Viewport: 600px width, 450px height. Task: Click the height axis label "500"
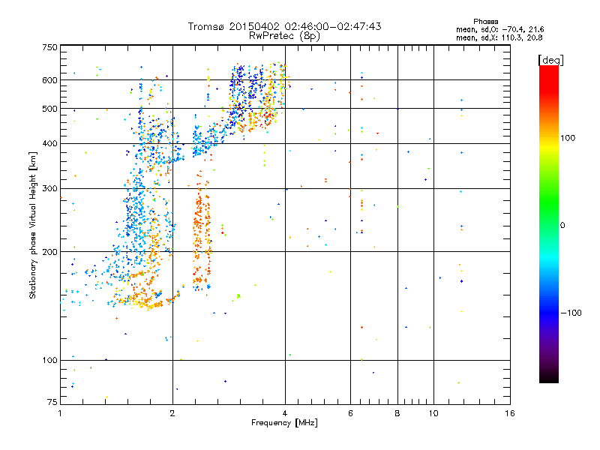tap(49, 109)
